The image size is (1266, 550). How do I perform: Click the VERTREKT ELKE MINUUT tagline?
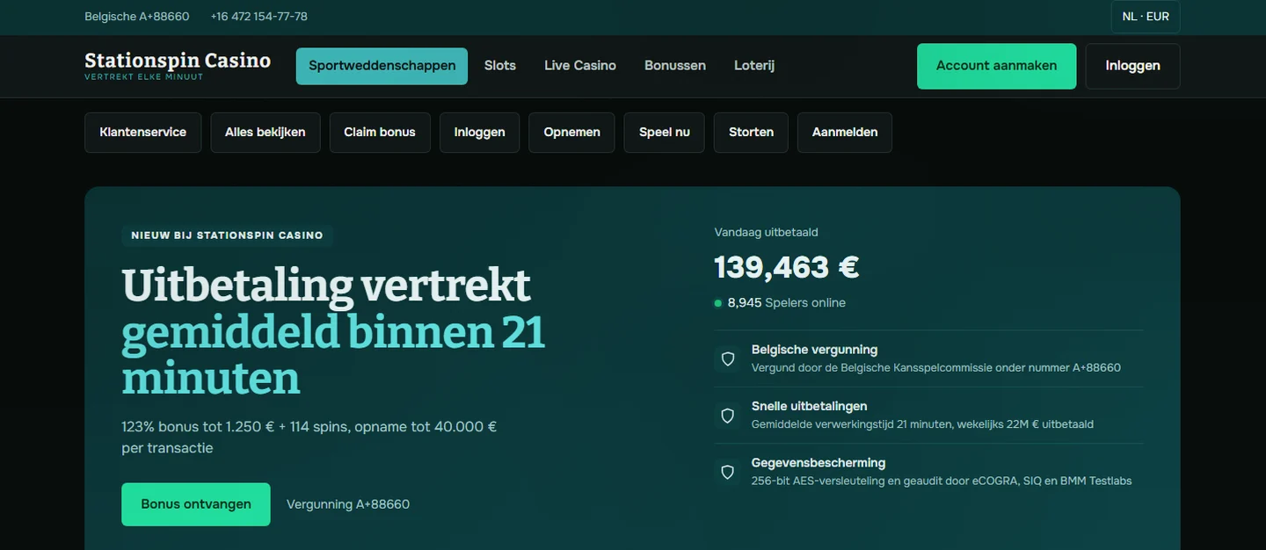[144, 77]
